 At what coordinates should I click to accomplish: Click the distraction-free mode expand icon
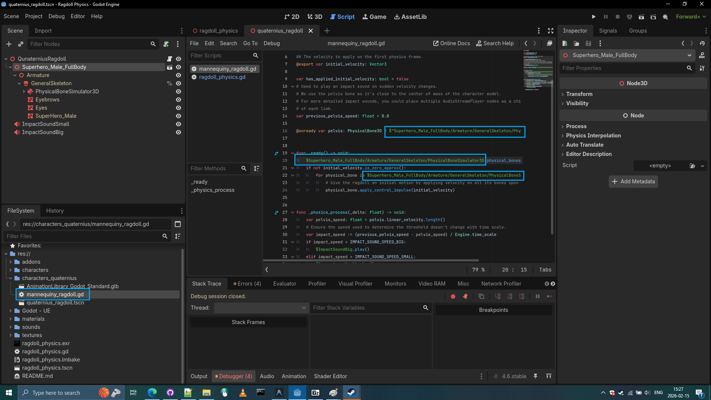(551, 31)
